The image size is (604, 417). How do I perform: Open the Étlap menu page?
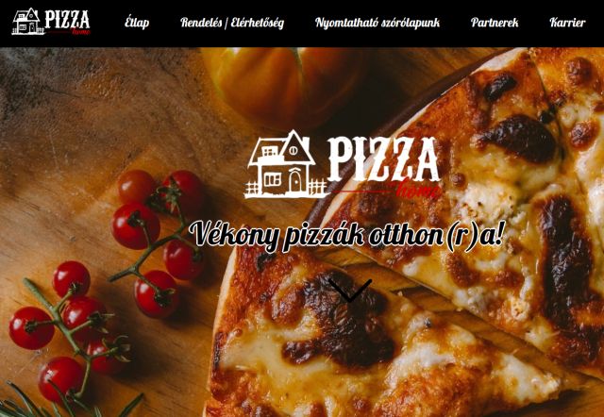(x=136, y=23)
